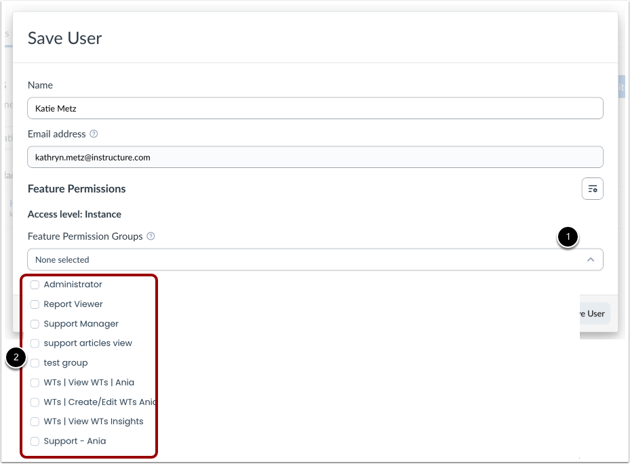Select WTs | View WTs | Ania group
The height and width of the screenshot is (464, 630).
click(35, 382)
